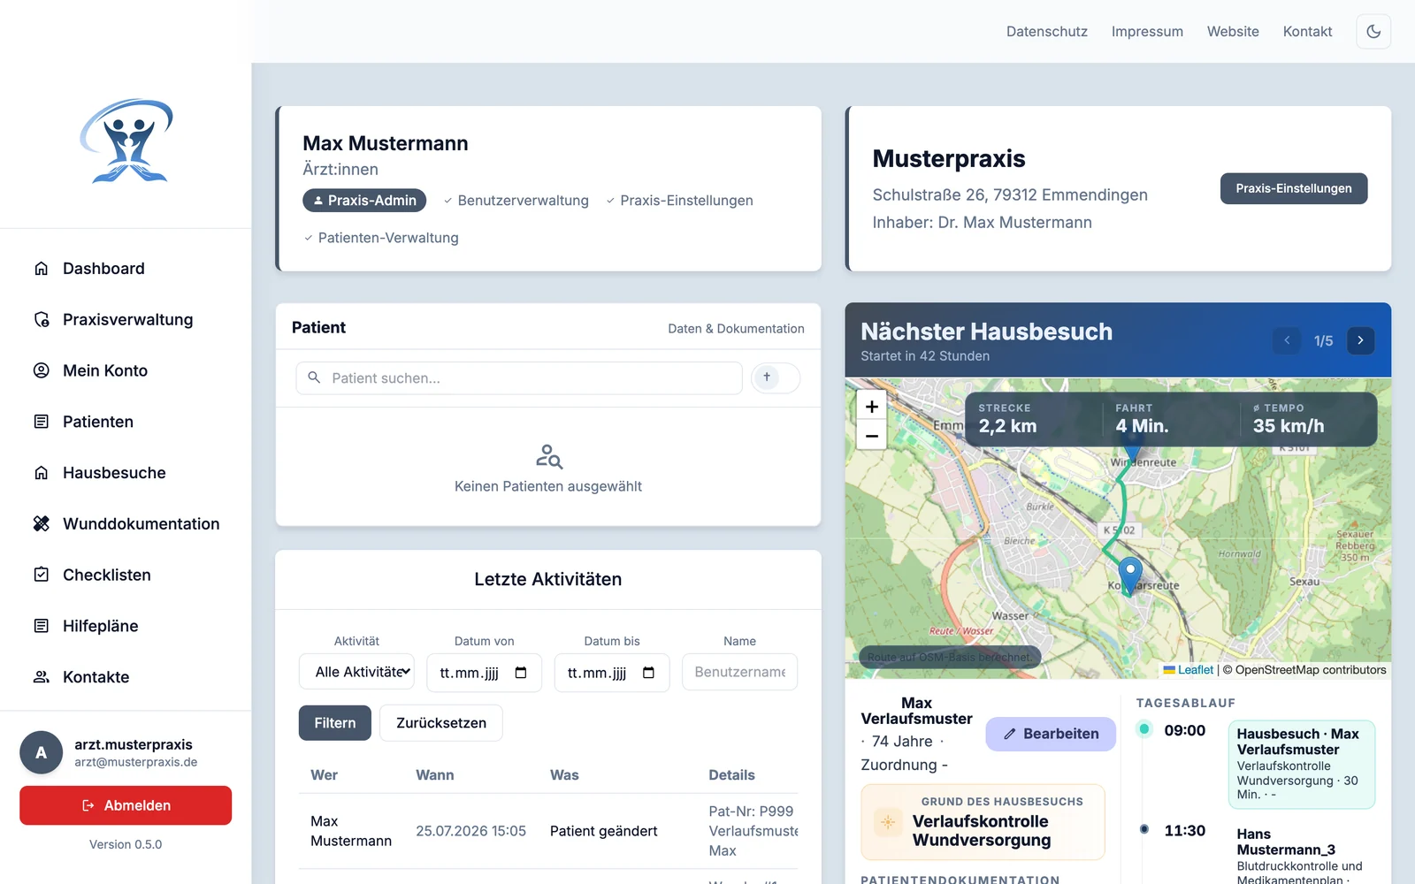Click the Checklisten clipboard check icon

[x=42, y=575]
